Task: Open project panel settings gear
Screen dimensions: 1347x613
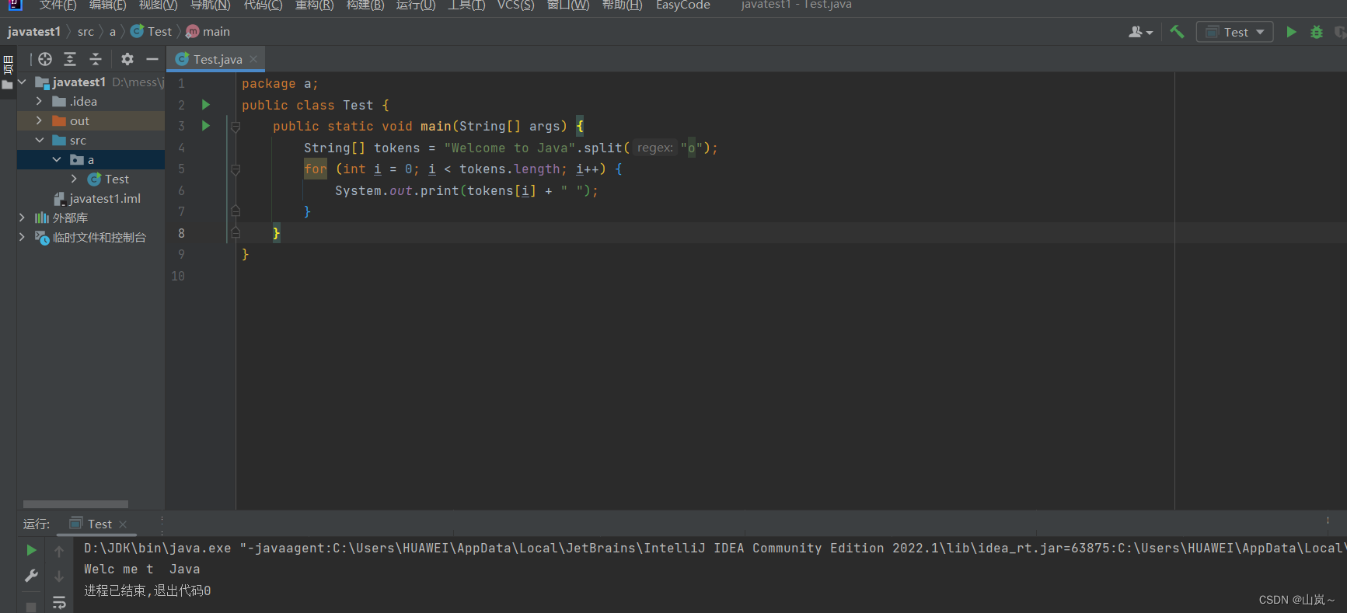Action: (127, 59)
